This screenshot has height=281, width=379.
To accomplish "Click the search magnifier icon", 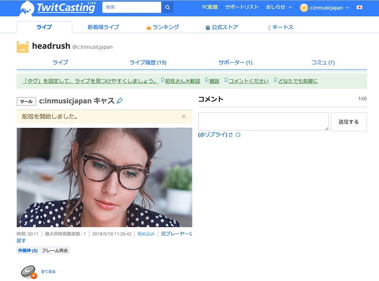I will pyautogui.click(x=167, y=7).
